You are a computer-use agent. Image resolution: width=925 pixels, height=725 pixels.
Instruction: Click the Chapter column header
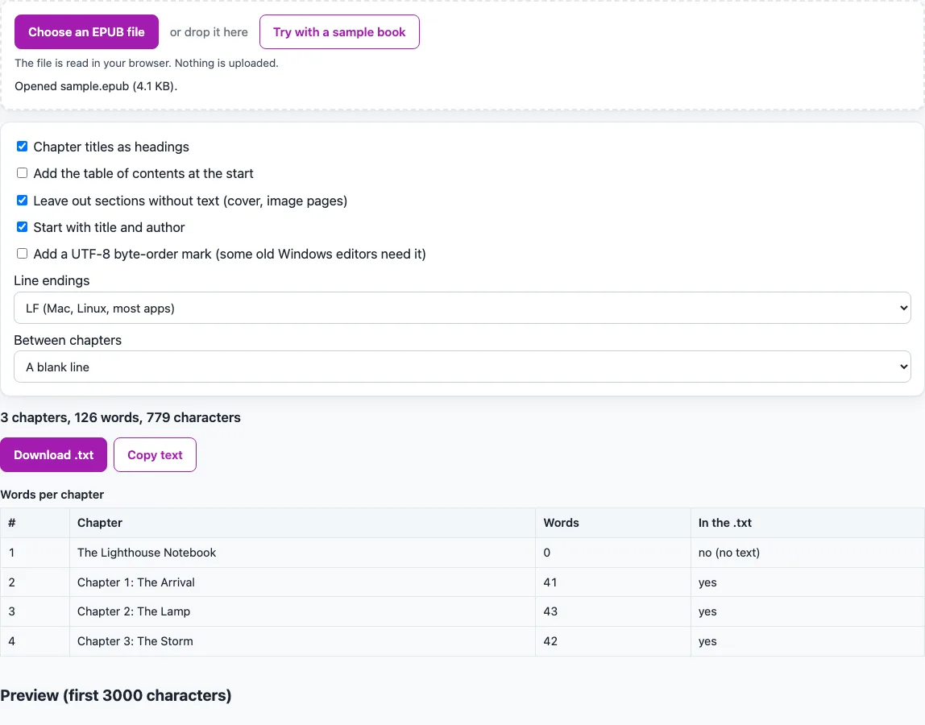coord(302,523)
